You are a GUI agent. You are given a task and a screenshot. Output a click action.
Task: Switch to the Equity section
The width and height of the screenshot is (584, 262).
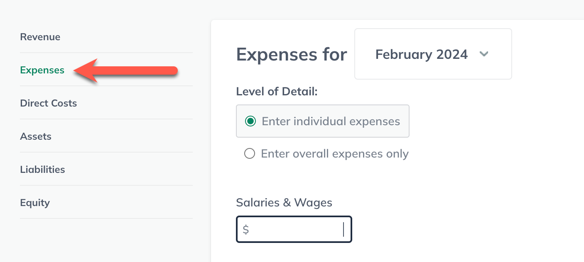[x=34, y=202]
